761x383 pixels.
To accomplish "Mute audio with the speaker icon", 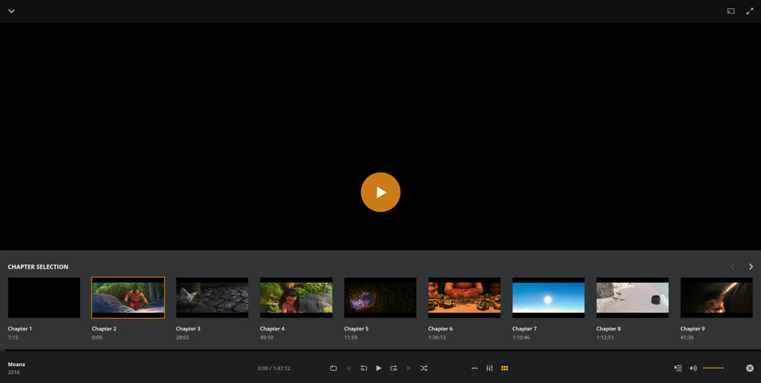I will pos(693,369).
